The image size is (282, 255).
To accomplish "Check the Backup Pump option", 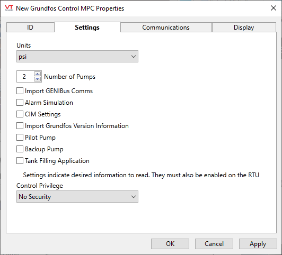I will point(20,149).
